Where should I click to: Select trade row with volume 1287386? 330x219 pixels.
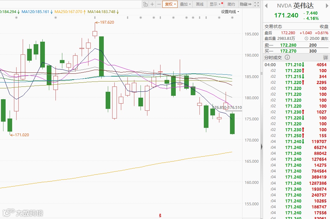pyautogui.click(x=296, y=183)
